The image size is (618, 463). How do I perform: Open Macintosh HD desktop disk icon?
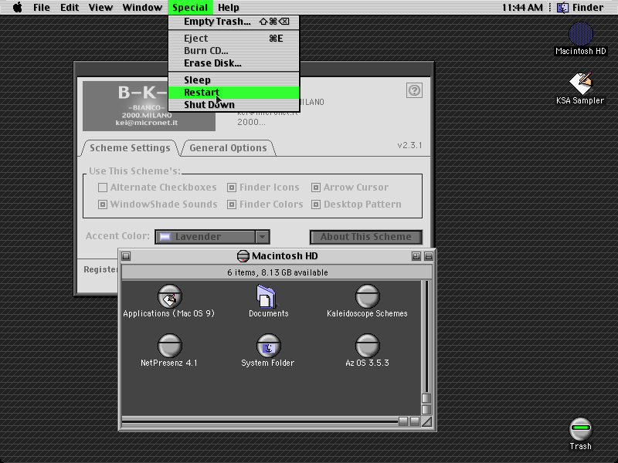tap(581, 34)
